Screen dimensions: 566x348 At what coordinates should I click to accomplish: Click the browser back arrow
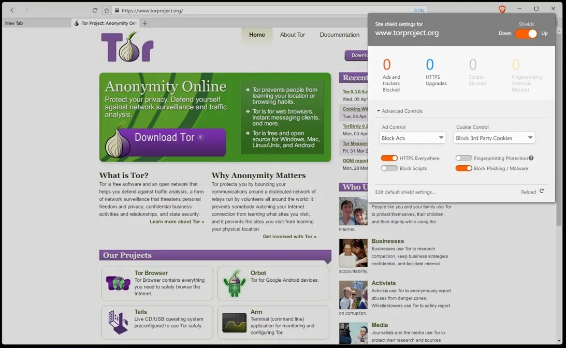pyautogui.click(x=12, y=10)
